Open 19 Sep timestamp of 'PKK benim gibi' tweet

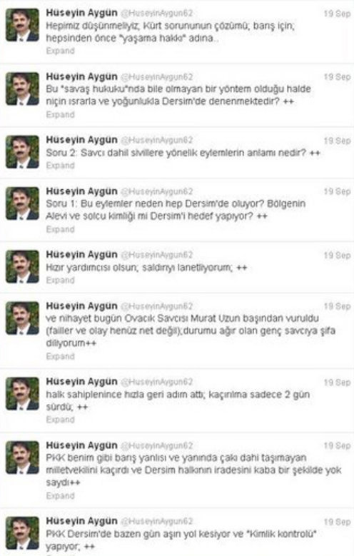337,445
